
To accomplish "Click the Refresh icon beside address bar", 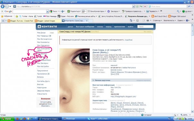I will pyautogui.click(x=141, y=6).
